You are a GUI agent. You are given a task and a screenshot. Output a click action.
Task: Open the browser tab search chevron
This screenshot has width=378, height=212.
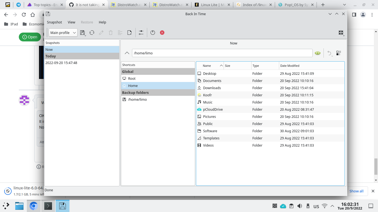pyautogui.click(x=345, y=5)
